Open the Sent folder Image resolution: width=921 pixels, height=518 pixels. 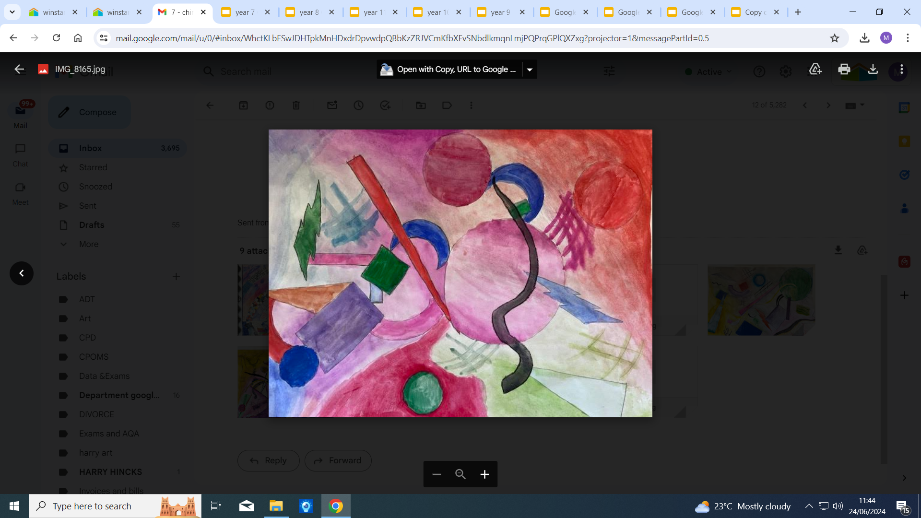pyautogui.click(x=118, y=206)
